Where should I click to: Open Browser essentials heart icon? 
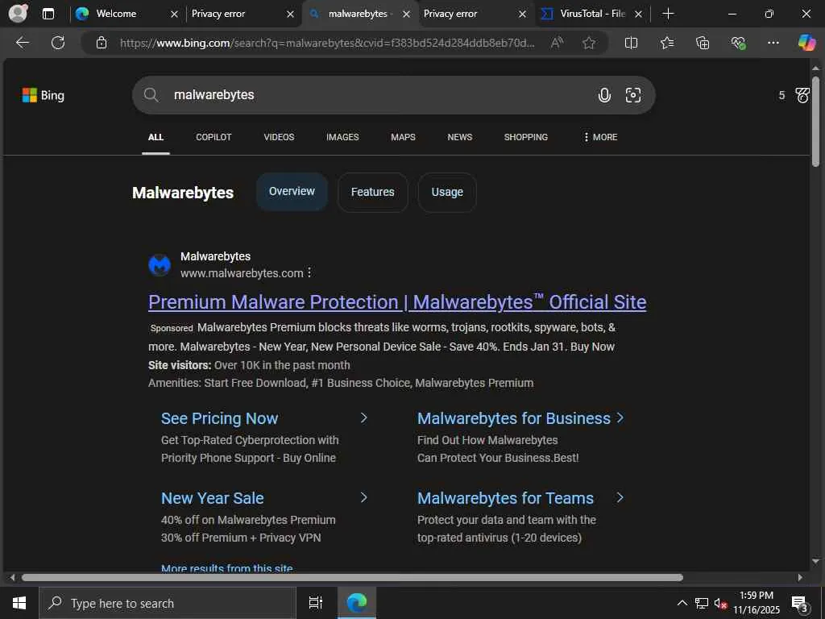click(x=738, y=43)
